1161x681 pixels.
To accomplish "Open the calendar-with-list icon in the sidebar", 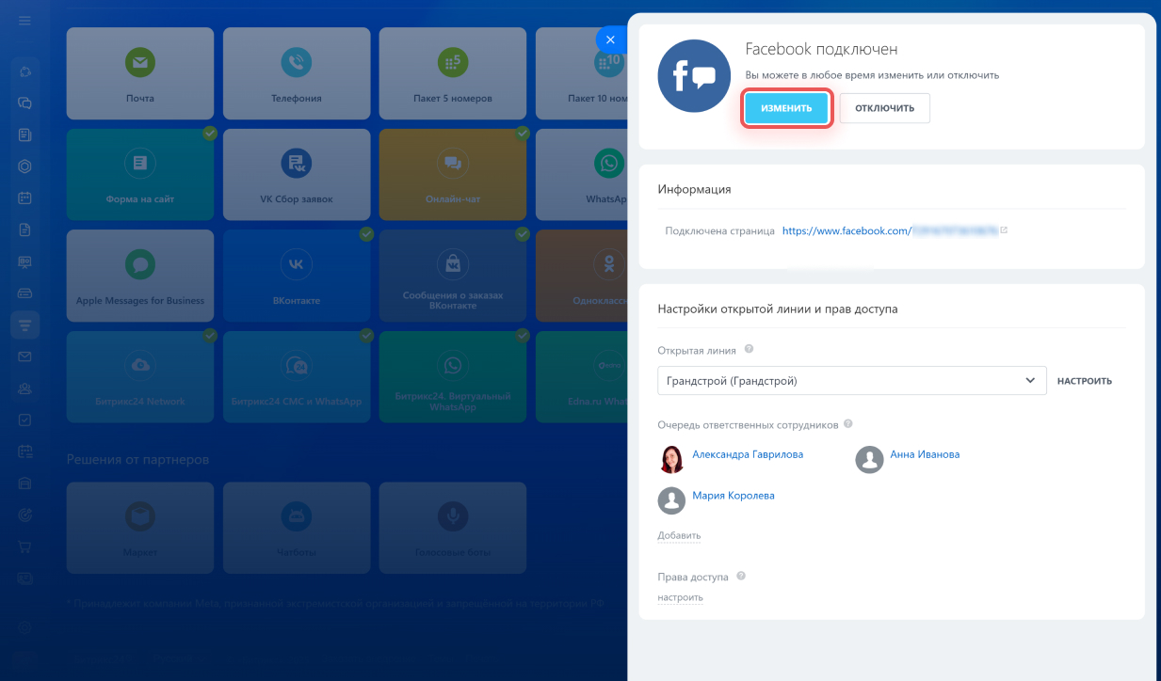I will pyautogui.click(x=24, y=451).
